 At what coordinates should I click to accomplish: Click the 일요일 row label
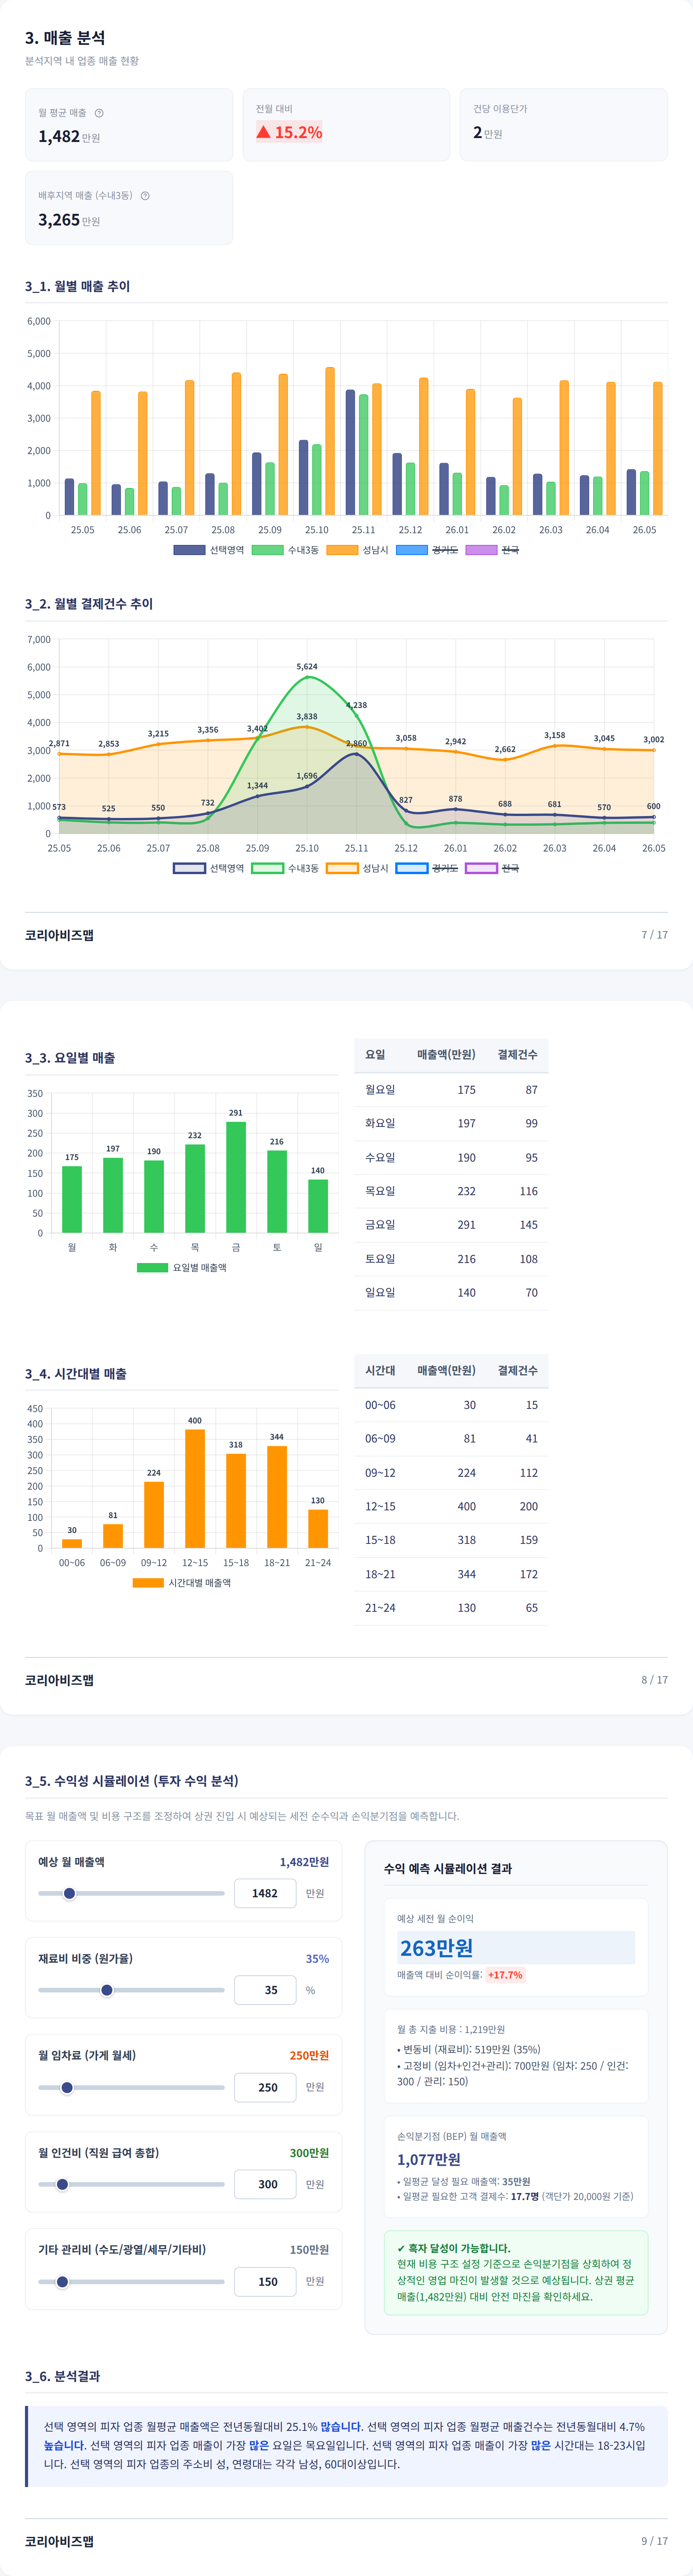pos(380,1293)
